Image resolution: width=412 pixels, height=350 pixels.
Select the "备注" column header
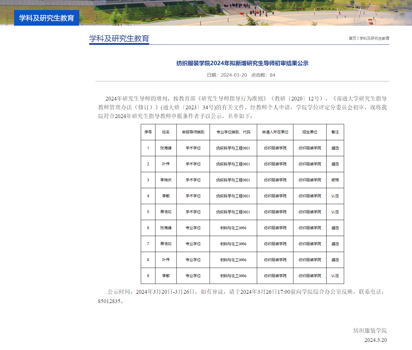(335, 132)
